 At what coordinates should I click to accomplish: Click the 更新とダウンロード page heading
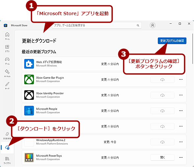39,41
